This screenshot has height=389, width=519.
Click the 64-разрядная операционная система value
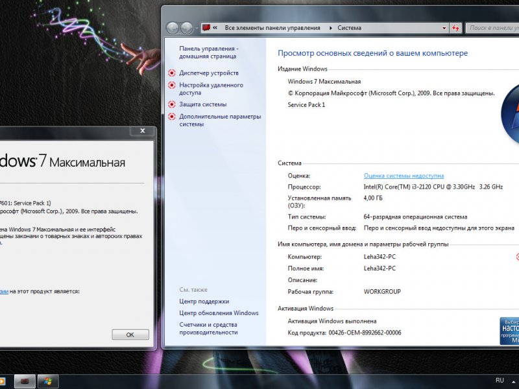(x=415, y=217)
